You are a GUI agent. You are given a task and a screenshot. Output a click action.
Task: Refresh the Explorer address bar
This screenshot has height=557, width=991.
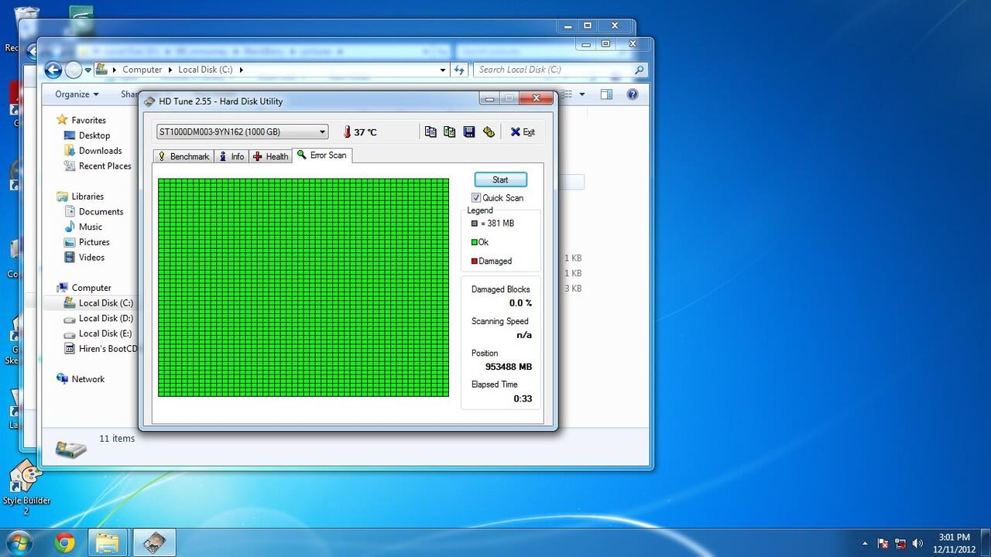(x=458, y=70)
